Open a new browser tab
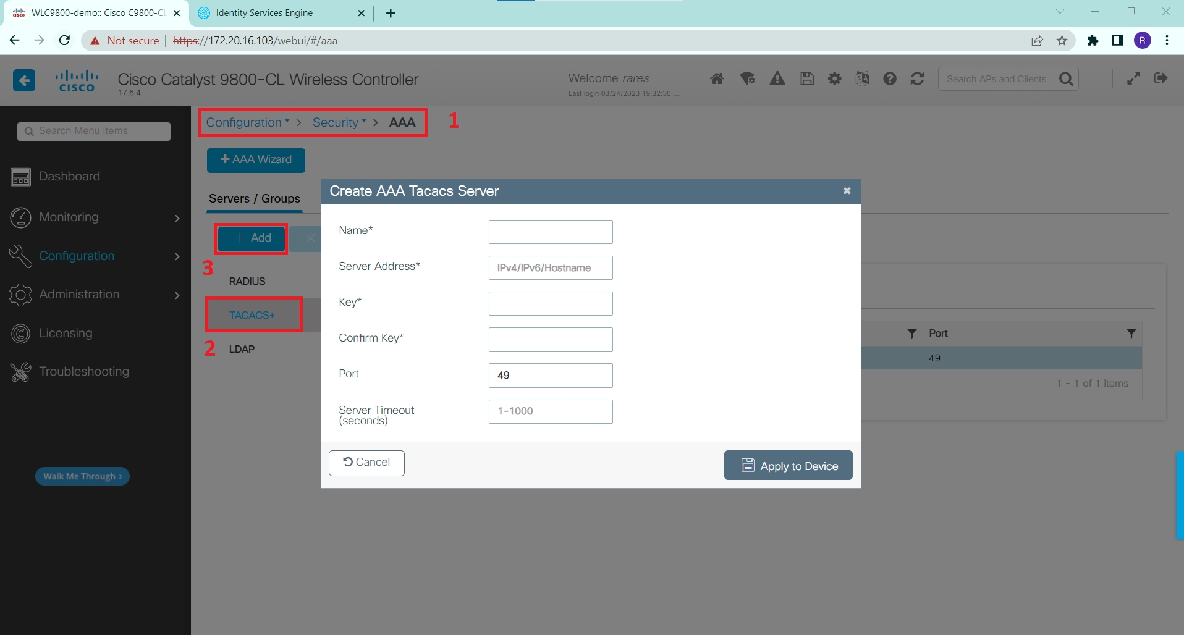Screen dimensions: 1184x635 tap(391, 13)
